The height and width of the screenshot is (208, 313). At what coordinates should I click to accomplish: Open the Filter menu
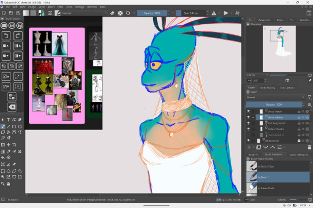(60, 7)
